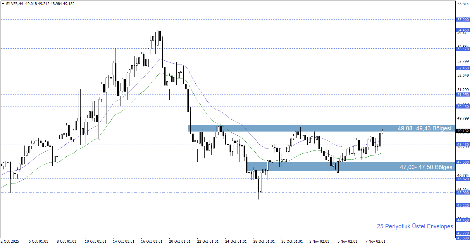Select the 45.900 price level tag
Viewport: 472px width, 245px height.
[x=463, y=192]
